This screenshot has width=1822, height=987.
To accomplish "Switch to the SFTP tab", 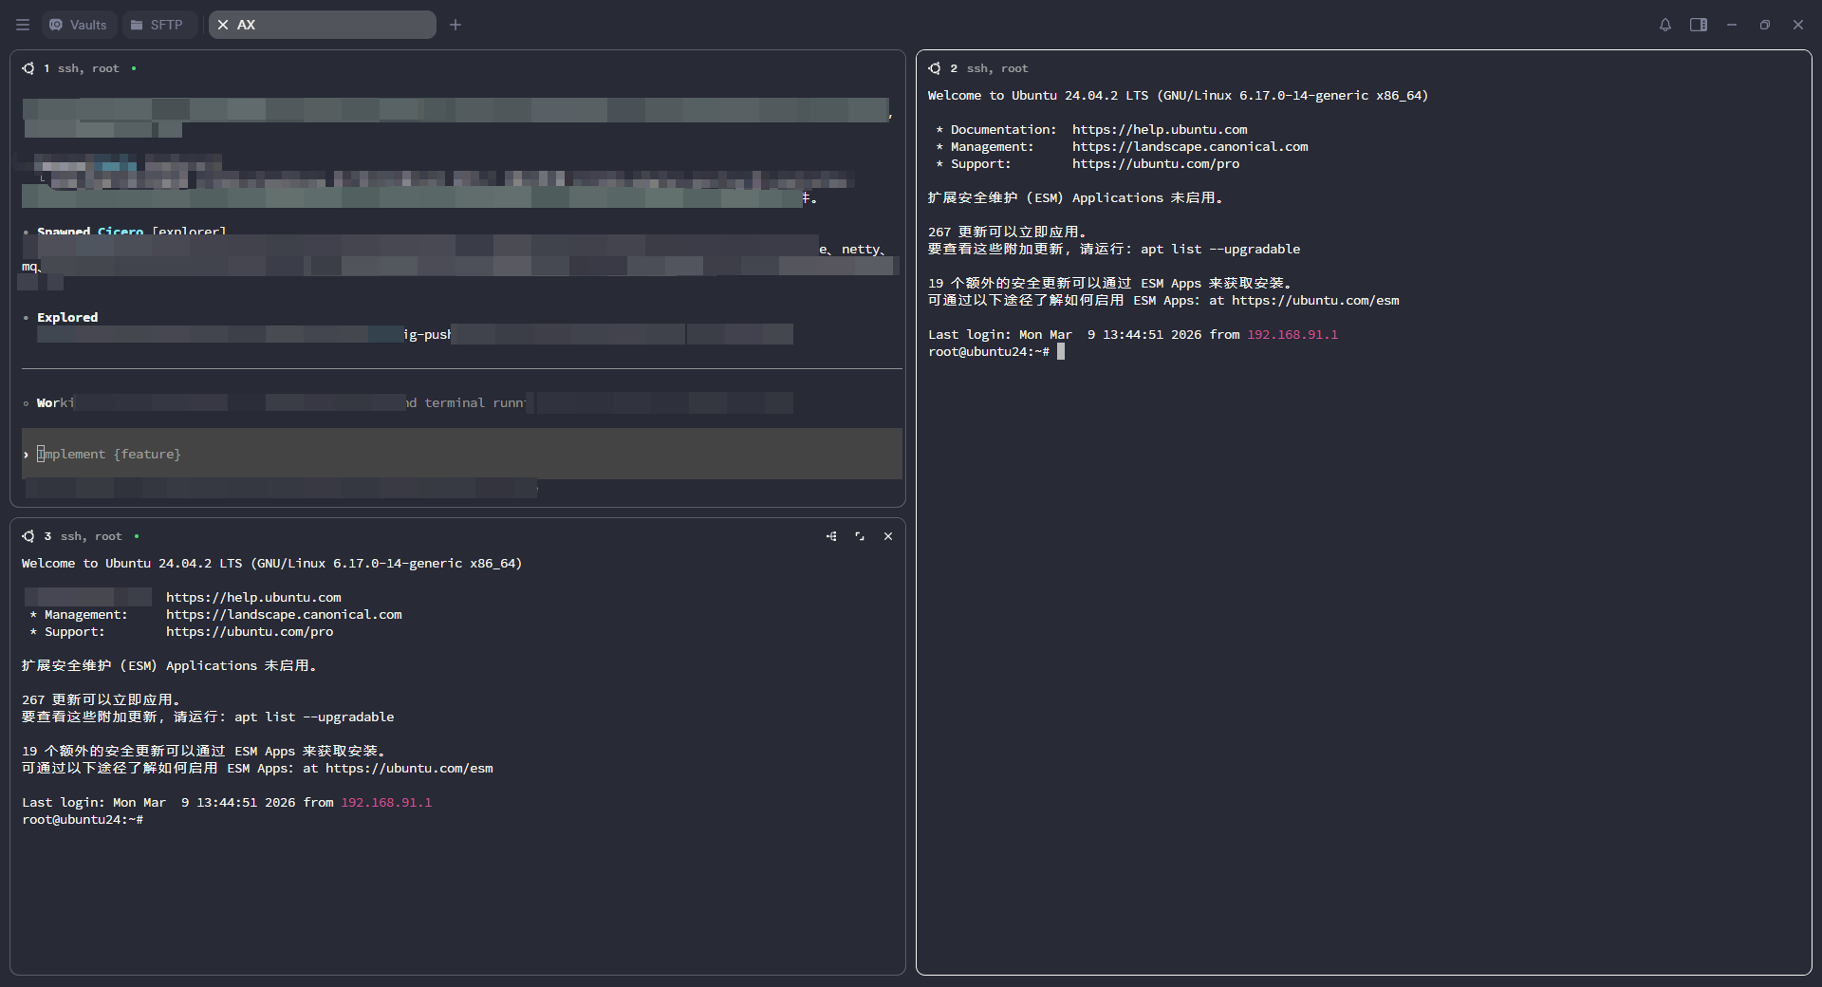I will pos(158,25).
